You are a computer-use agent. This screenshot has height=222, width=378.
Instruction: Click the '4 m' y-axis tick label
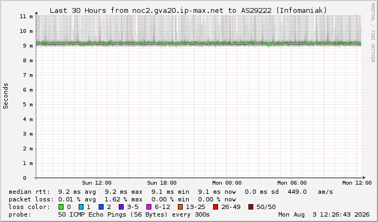28,119
